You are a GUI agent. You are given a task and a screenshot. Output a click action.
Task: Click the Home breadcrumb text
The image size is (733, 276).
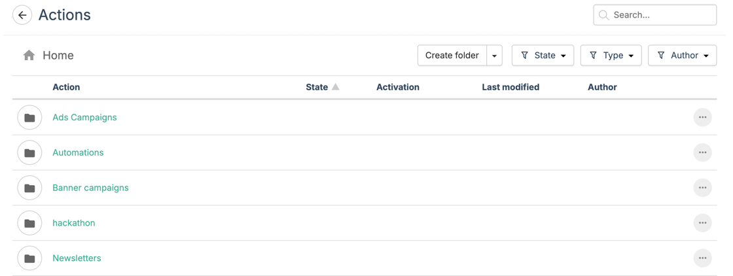[58, 56]
